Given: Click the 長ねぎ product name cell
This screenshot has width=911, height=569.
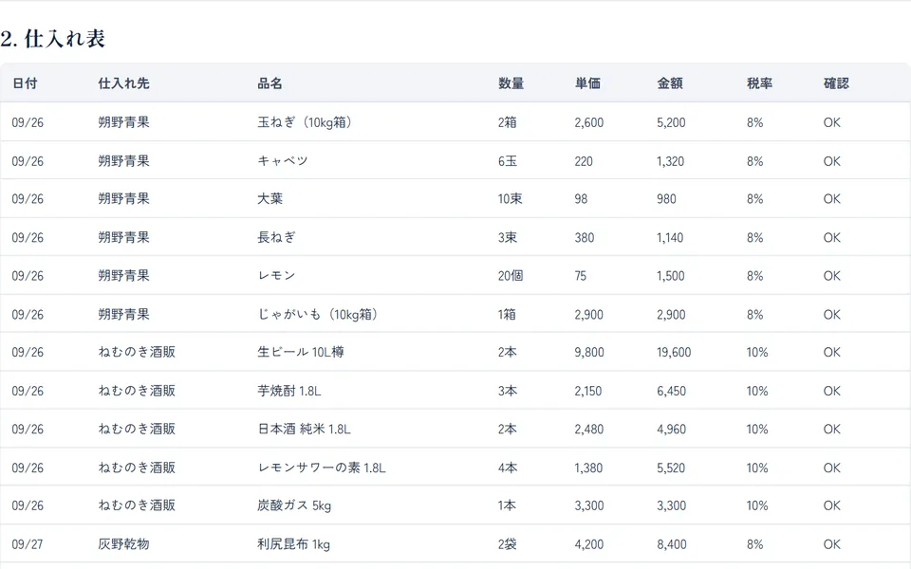Looking at the screenshot, I should click(276, 237).
